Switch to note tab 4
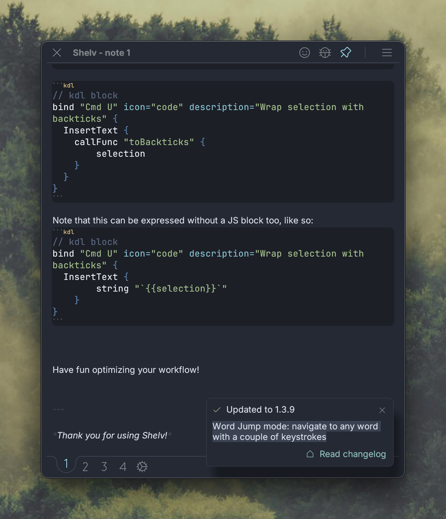The image size is (446, 519). pyautogui.click(x=123, y=467)
